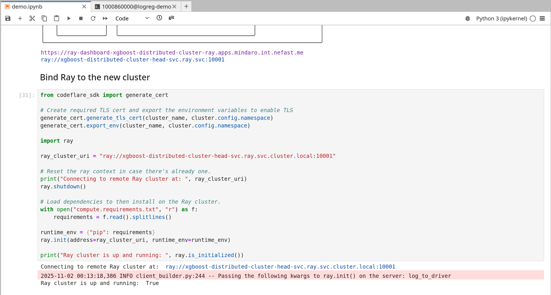Click the kernel status circle indicator

tap(533, 18)
